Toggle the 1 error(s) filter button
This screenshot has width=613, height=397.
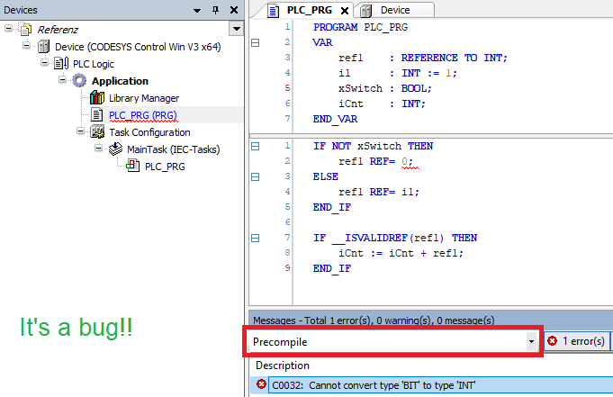point(578,342)
